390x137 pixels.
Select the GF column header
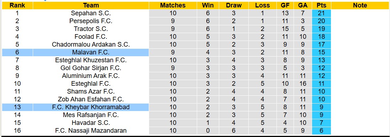coord(285,5)
